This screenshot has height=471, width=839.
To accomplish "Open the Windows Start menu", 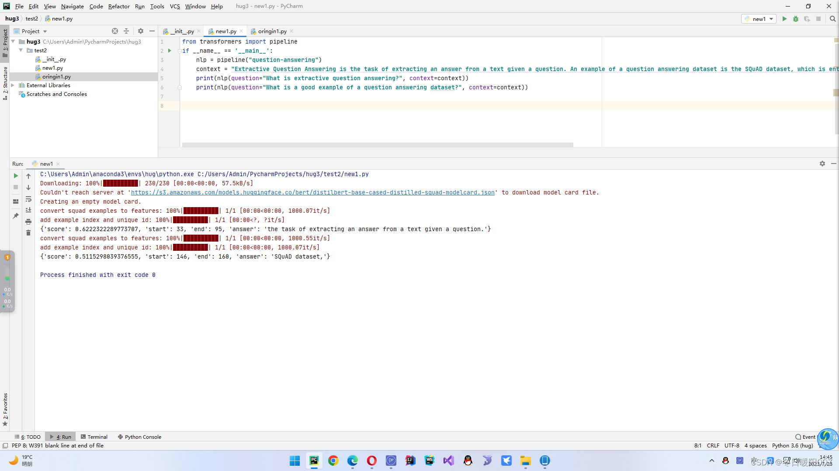I will pyautogui.click(x=295, y=461).
